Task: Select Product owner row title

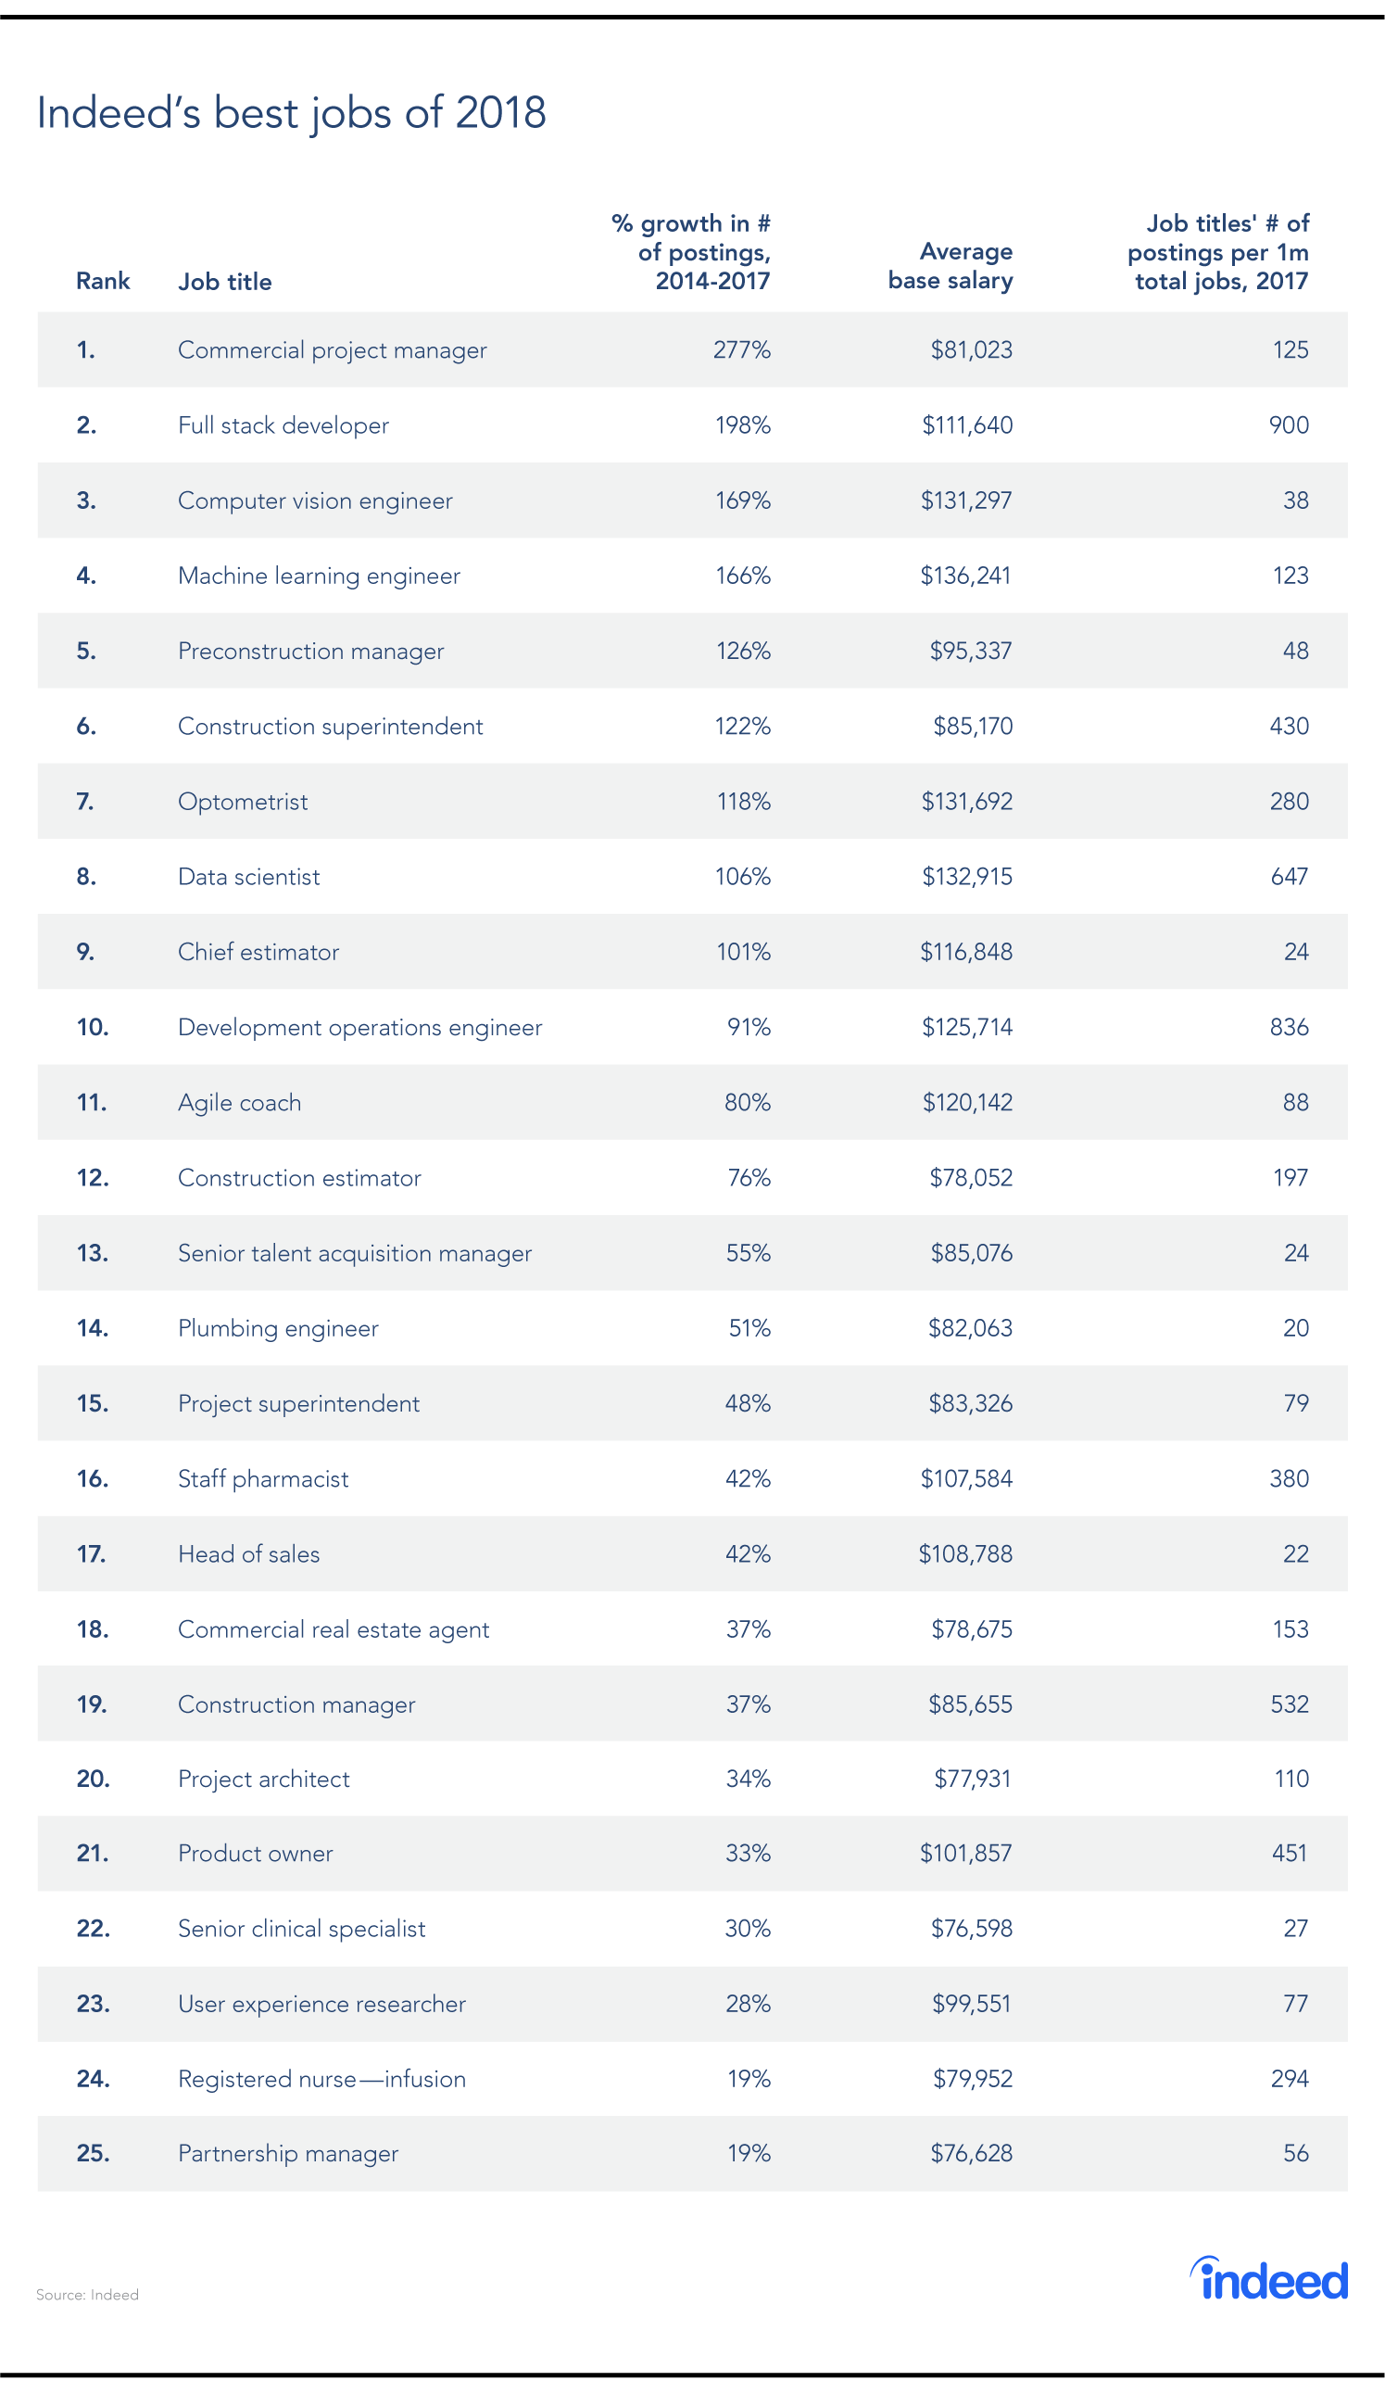Action: (256, 1854)
